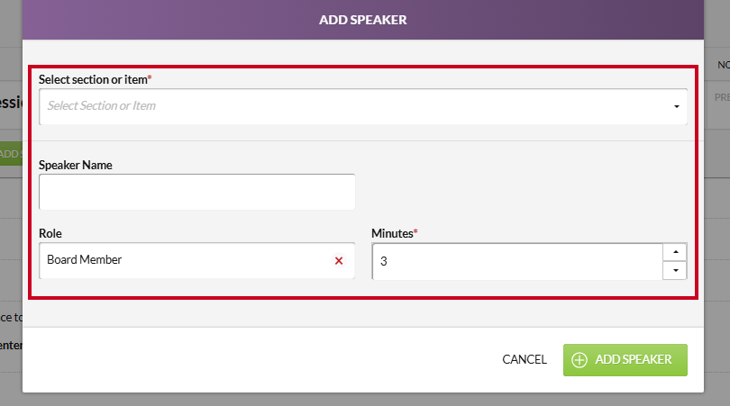The height and width of the screenshot is (406, 730).
Task: Open the Select Section or Item dropdown
Action: click(x=362, y=106)
